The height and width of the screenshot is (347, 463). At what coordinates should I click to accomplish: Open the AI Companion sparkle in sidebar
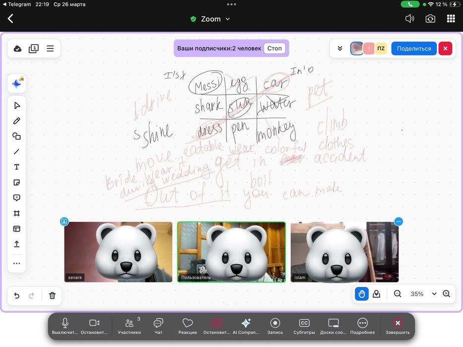point(17,83)
